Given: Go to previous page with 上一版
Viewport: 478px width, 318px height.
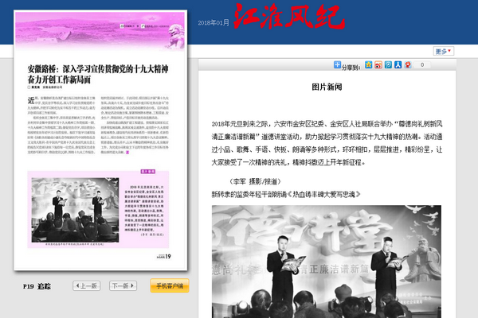Looking at the screenshot, I should (85, 285).
